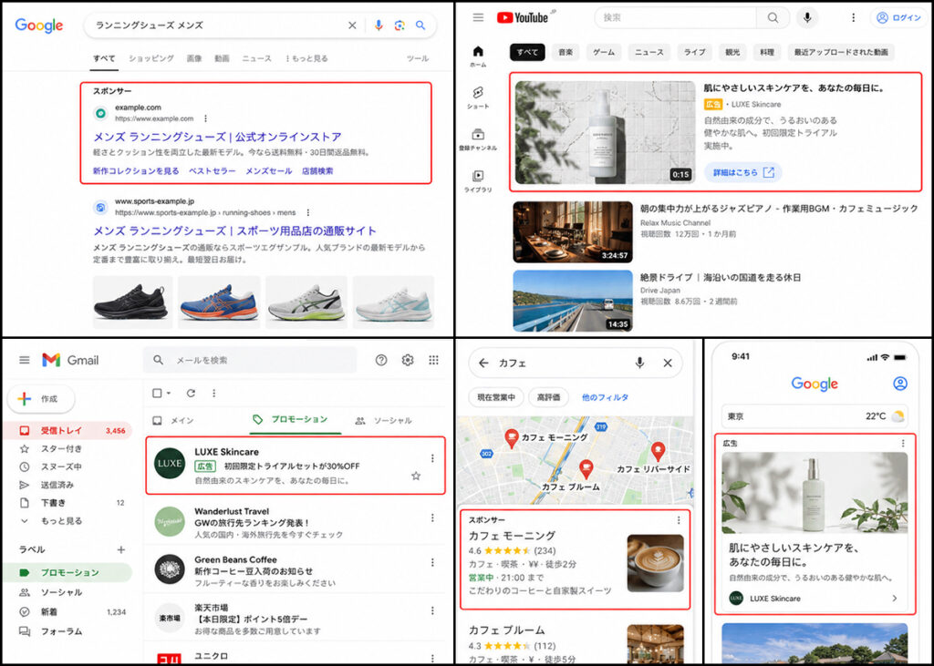Clear the カフェ Maps search
This screenshot has width=934, height=666.
(668, 363)
